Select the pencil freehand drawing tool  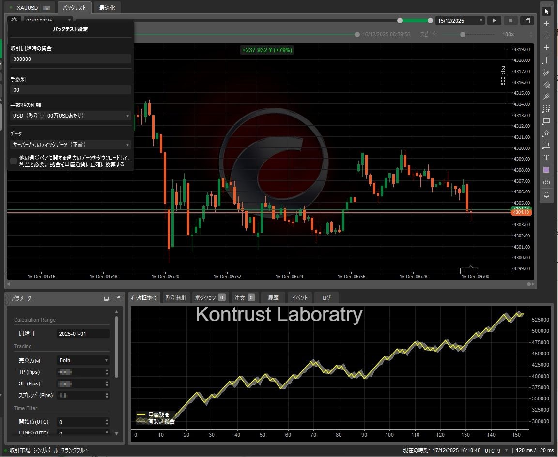546,73
